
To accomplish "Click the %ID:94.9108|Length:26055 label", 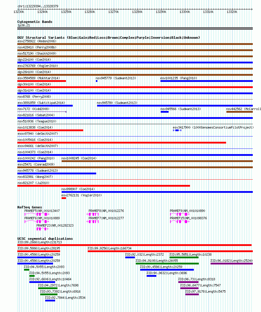I will tap(157, 261).
